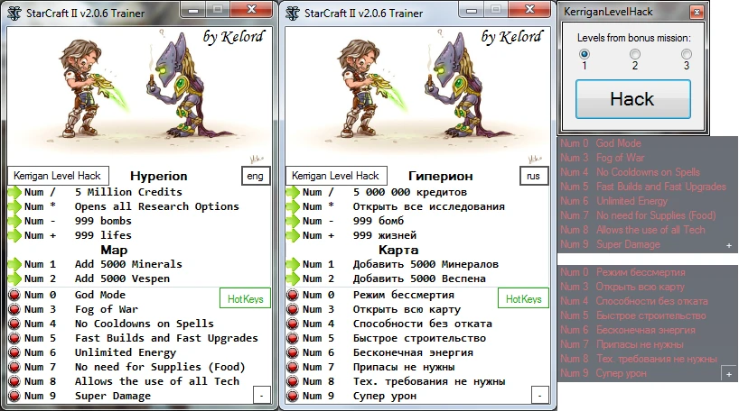Click green arrow next to 999 бомб
This screenshot has width=739, height=411.
(293, 221)
